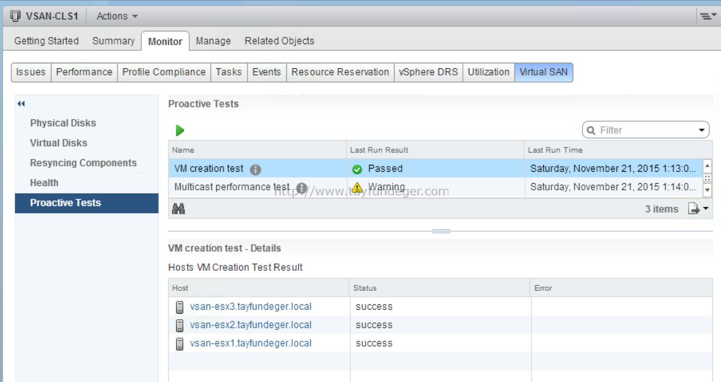This screenshot has width=721, height=382.
Task: Click the export list icon
Action: [694, 208]
